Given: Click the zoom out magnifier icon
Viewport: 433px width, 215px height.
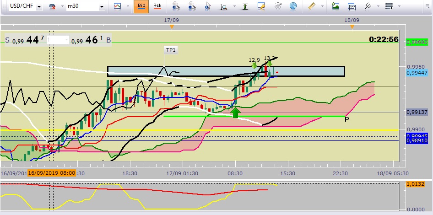Looking at the screenshot, I should (192, 6).
